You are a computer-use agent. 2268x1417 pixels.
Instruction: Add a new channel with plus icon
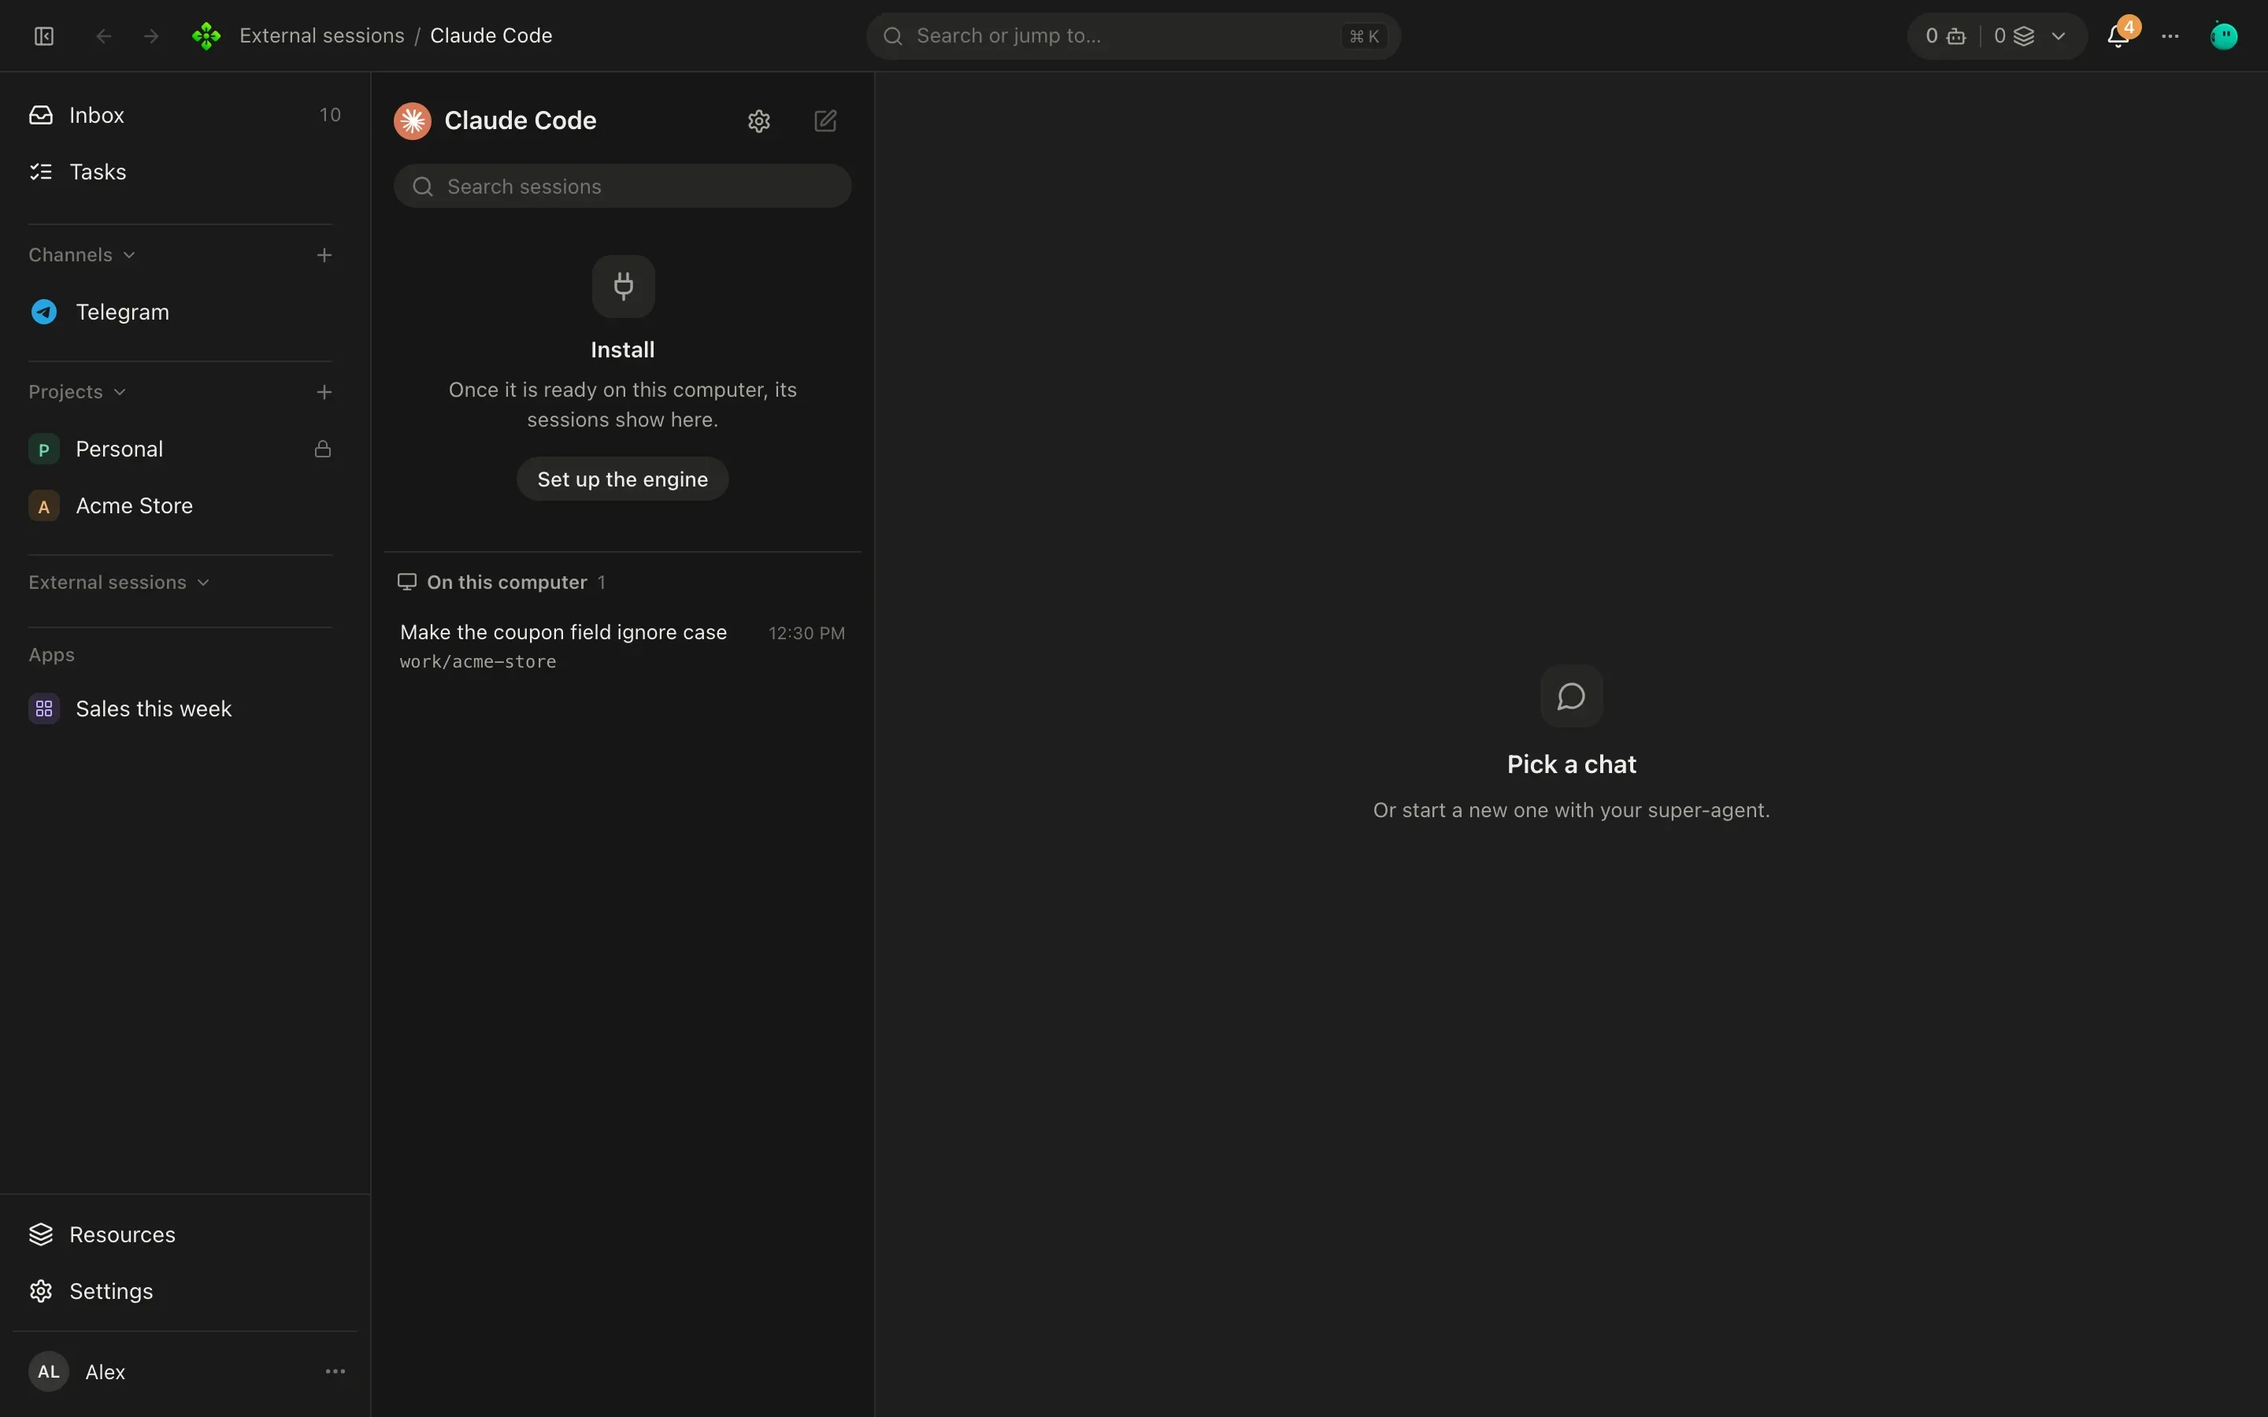pyautogui.click(x=324, y=255)
